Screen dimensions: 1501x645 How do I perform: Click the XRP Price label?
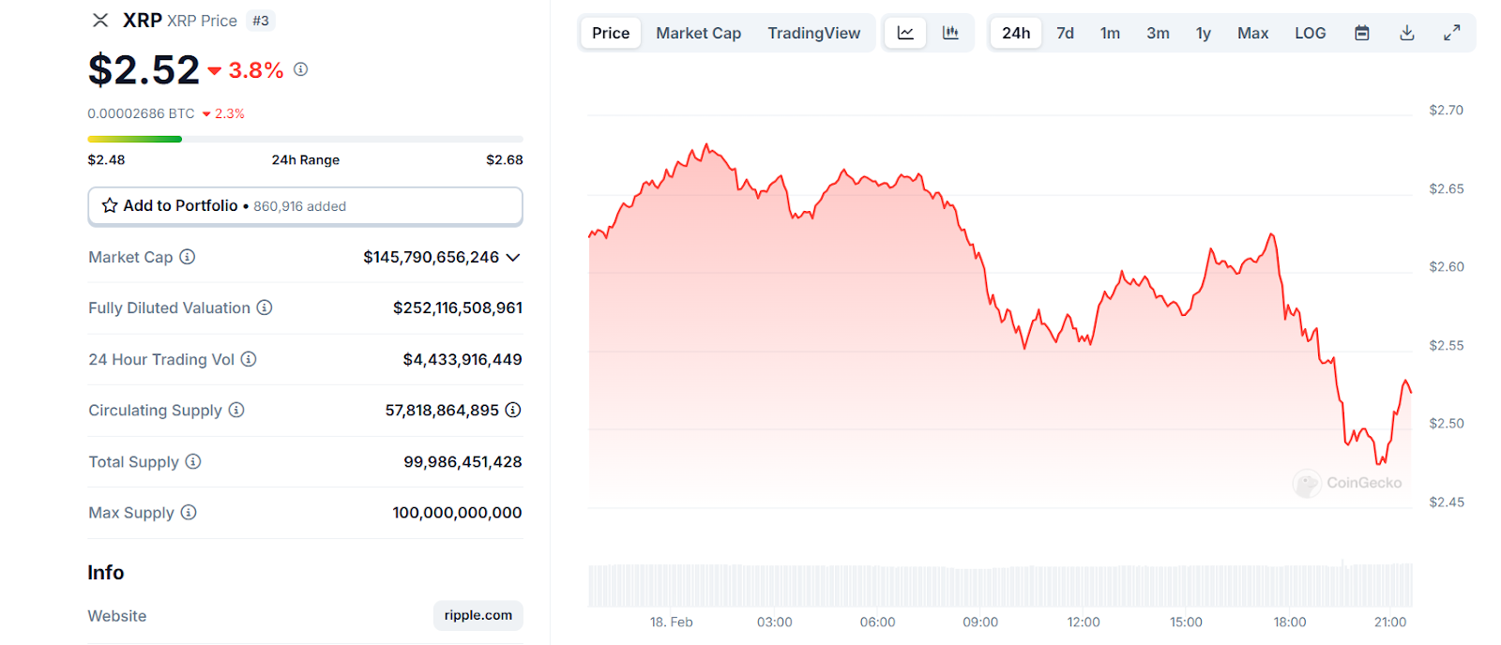202,21
